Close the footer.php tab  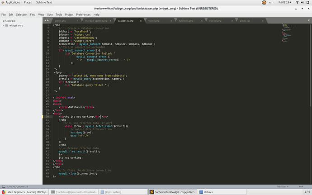pyautogui.click(x=171, y=21)
